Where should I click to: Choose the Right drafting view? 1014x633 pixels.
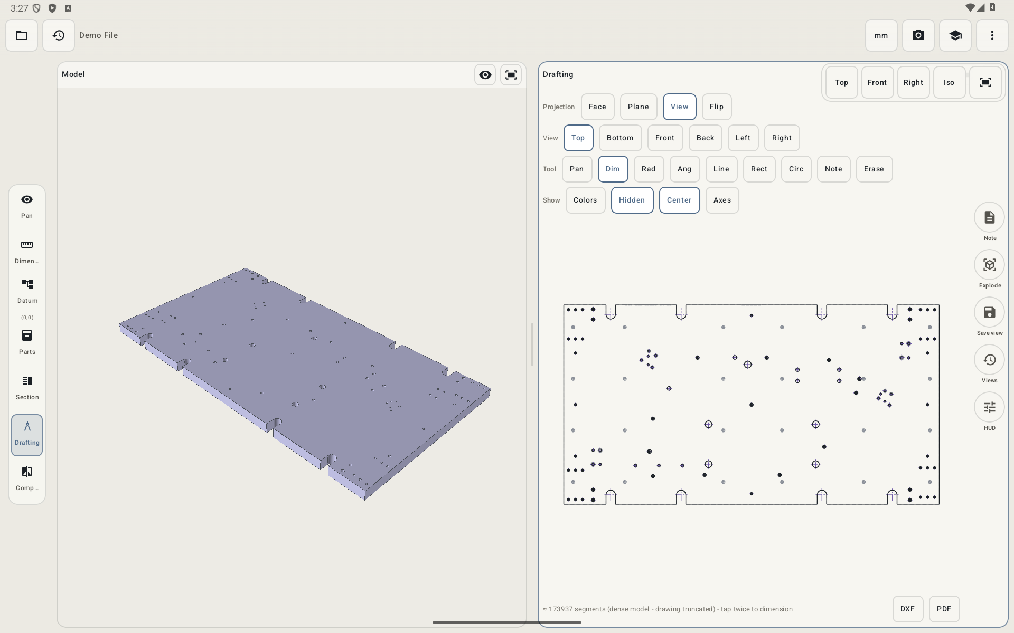tap(782, 138)
